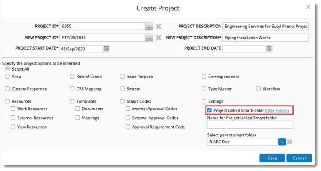Enable the Workflow checkbox
This screenshot has width=321, height=171.
(259, 89)
